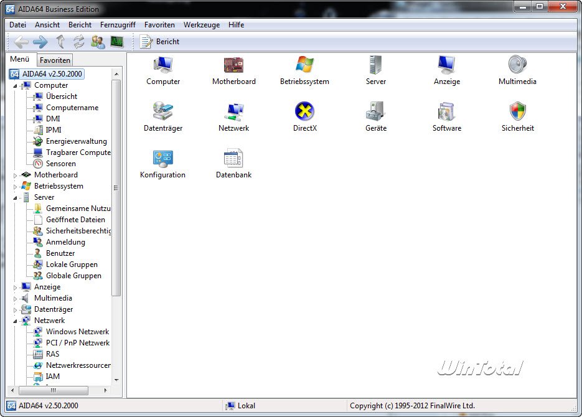Select AIDA64 v2.50.2000 root tree item
582x417 pixels.
(x=47, y=74)
